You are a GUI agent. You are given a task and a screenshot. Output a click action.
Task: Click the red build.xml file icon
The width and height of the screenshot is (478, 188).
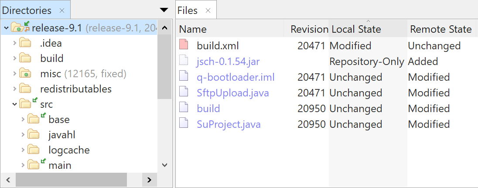pos(184,46)
